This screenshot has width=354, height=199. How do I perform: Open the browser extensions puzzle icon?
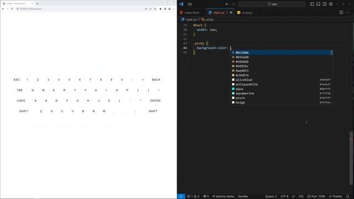tap(160, 9)
